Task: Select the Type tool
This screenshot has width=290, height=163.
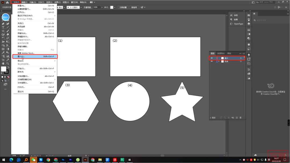Action: click(x=3, y=27)
